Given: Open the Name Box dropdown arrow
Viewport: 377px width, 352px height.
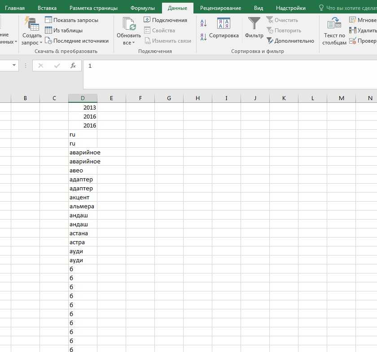Looking at the screenshot, I should click(14, 66).
